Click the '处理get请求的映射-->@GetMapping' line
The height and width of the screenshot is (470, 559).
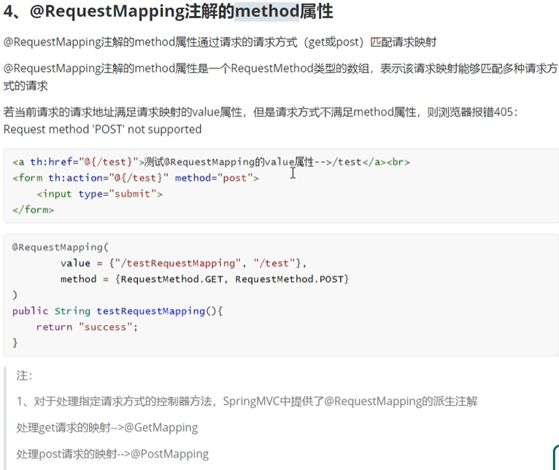pyautogui.click(x=107, y=427)
